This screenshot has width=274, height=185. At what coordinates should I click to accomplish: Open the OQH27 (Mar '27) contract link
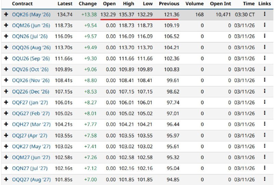31,124
